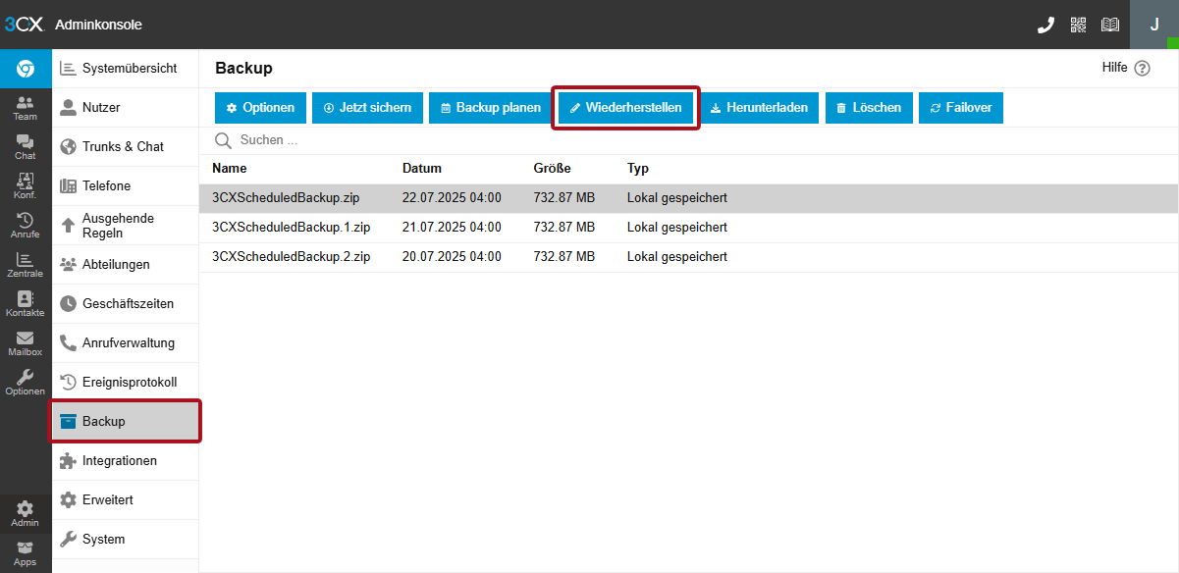Viewport: 1179px width, 573px height.
Task: Click the phone dialer icon in header
Action: [1045, 25]
